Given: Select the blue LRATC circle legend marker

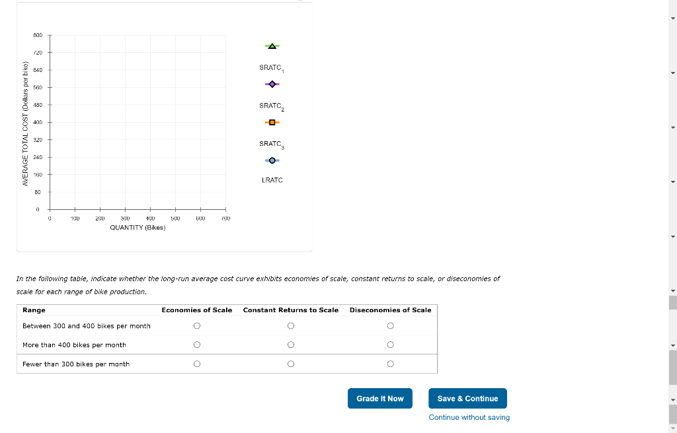Looking at the screenshot, I should [x=272, y=160].
